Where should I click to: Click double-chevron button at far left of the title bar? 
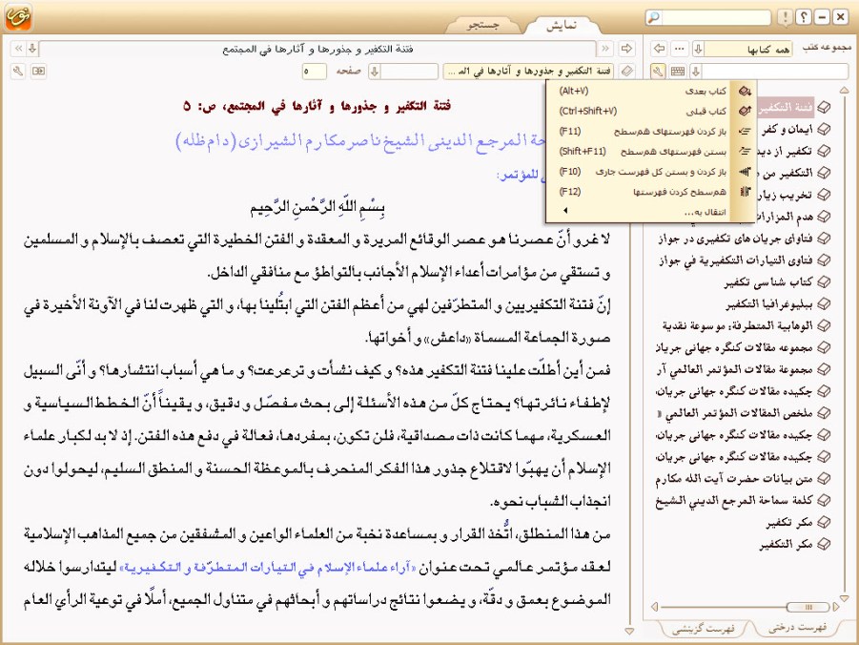click(18, 49)
